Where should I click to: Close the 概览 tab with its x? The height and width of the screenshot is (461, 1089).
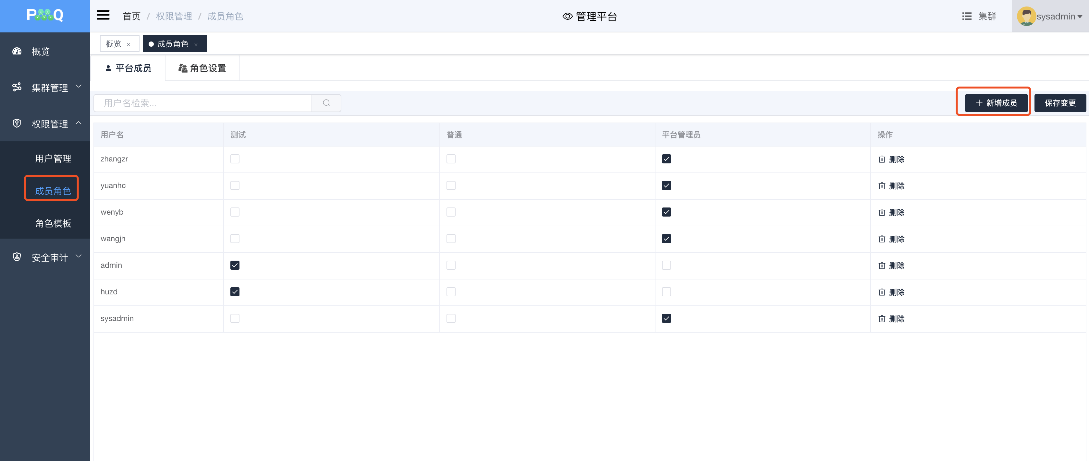pos(128,44)
